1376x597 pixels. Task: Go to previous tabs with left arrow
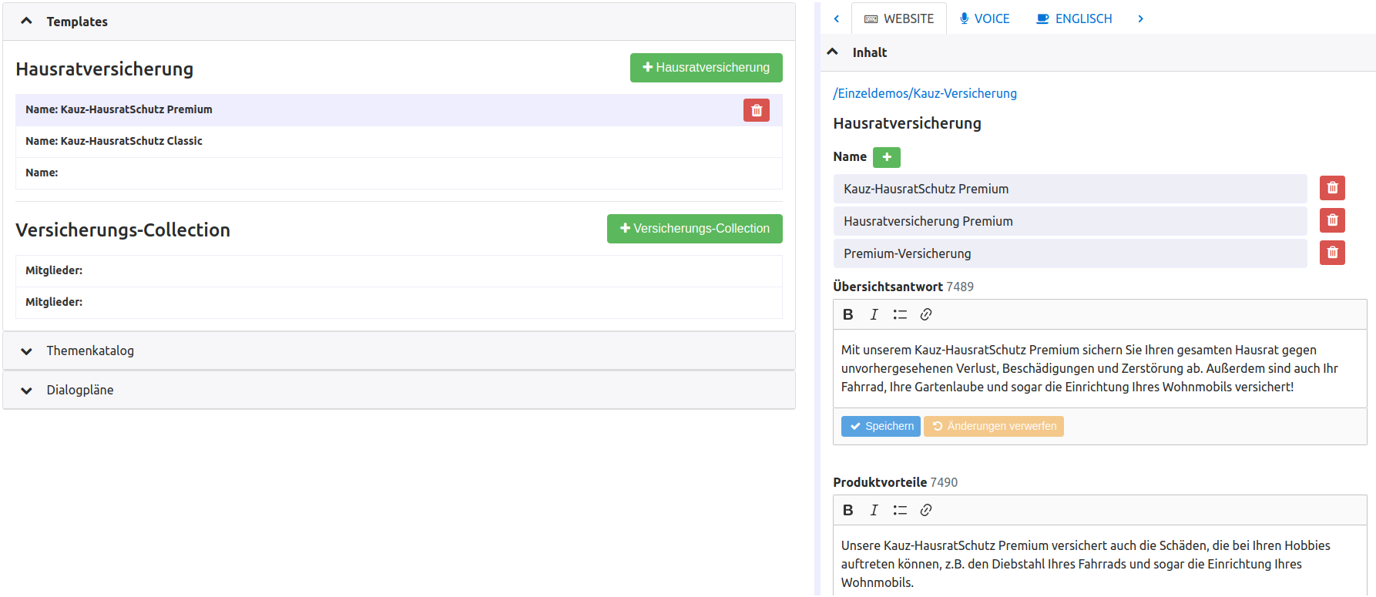(837, 18)
